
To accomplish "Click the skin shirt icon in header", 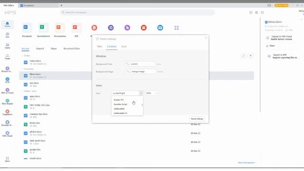I will pos(262,12).
